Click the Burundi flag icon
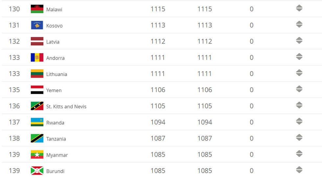 pyautogui.click(x=37, y=170)
